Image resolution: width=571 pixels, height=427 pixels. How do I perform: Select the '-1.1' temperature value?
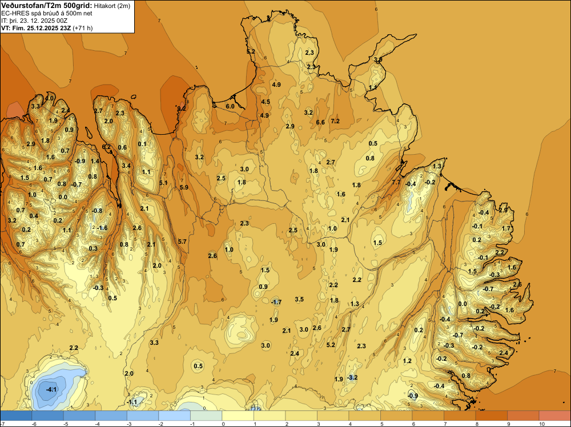(132, 402)
